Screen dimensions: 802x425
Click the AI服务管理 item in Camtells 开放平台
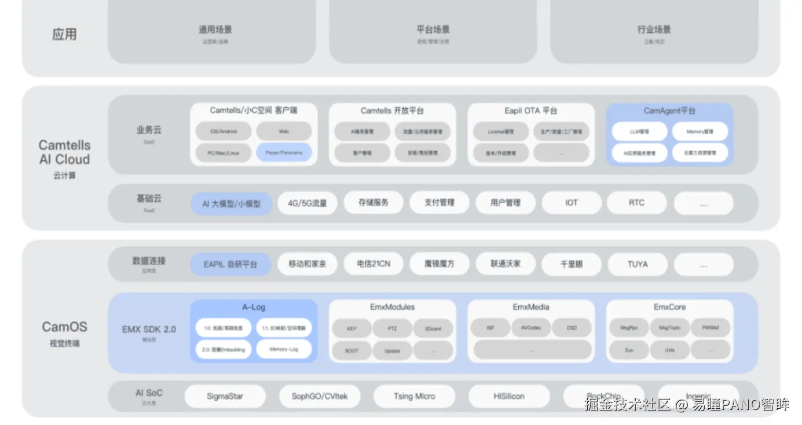pyautogui.click(x=362, y=131)
